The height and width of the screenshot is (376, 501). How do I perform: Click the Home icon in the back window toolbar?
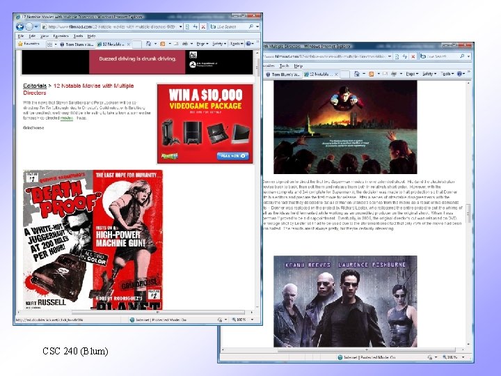(x=356, y=74)
